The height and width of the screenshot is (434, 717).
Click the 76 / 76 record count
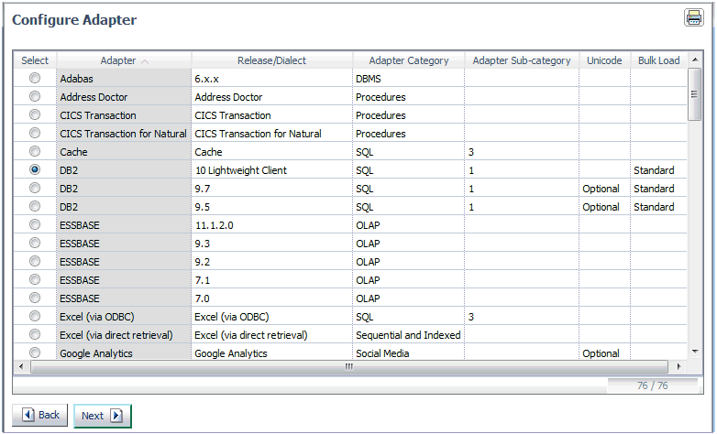click(653, 385)
